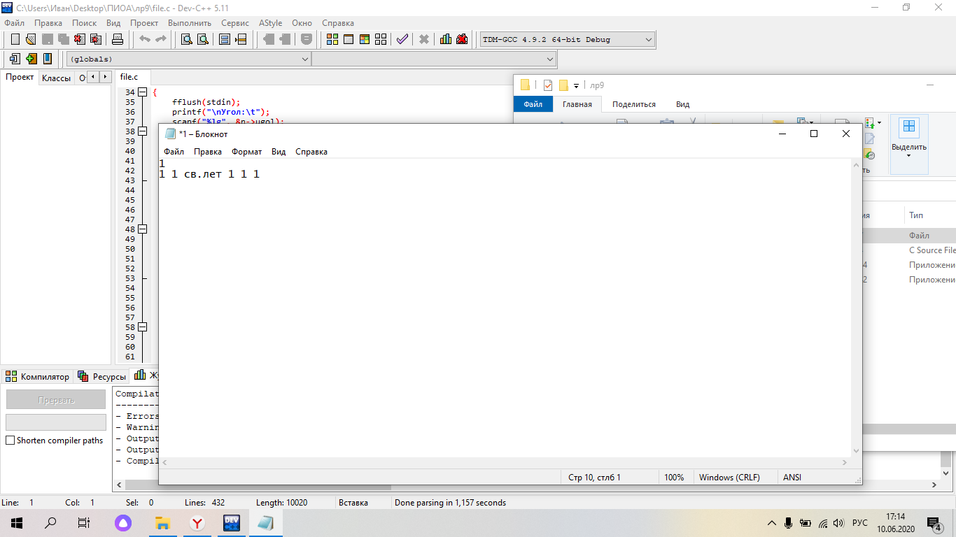Collapse code fold at line 38
The width and height of the screenshot is (956, 537).
coord(143,131)
